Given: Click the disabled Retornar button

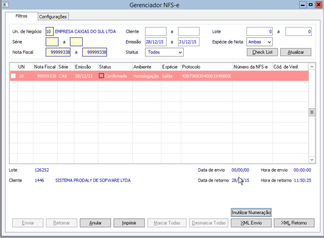Looking at the screenshot, I should 62,223.
